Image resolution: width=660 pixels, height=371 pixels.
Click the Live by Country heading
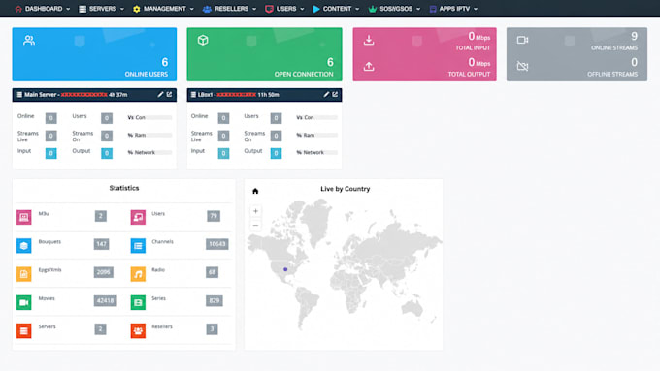pyautogui.click(x=346, y=189)
